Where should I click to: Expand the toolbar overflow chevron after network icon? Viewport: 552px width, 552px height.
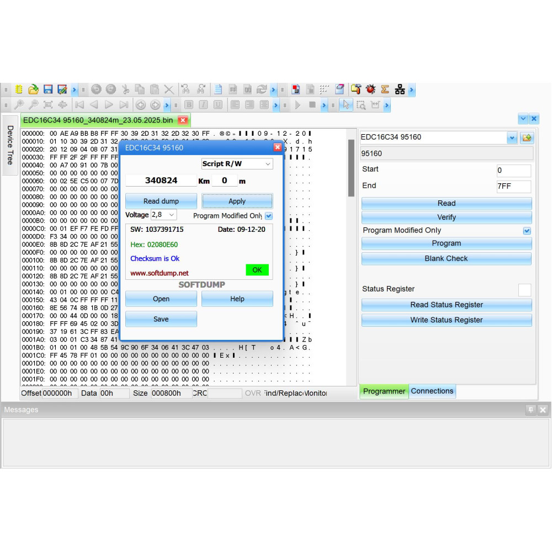(x=412, y=90)
